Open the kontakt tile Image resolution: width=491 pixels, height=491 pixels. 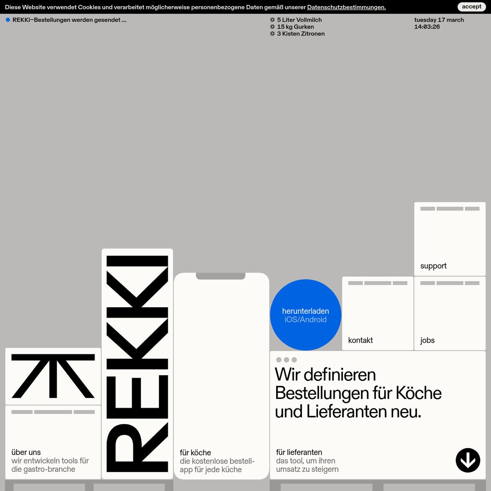tap(377, 313)
